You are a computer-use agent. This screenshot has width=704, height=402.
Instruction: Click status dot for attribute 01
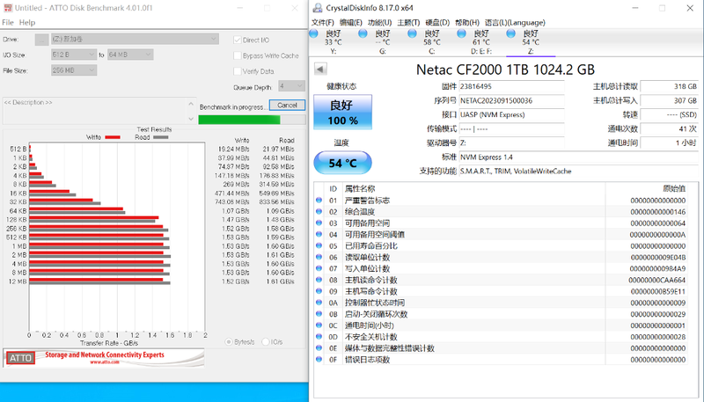point(319,200)
